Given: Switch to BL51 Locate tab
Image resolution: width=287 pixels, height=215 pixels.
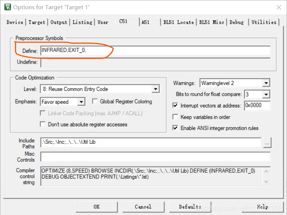Looking at the screenshot, I should coord(178,22).
